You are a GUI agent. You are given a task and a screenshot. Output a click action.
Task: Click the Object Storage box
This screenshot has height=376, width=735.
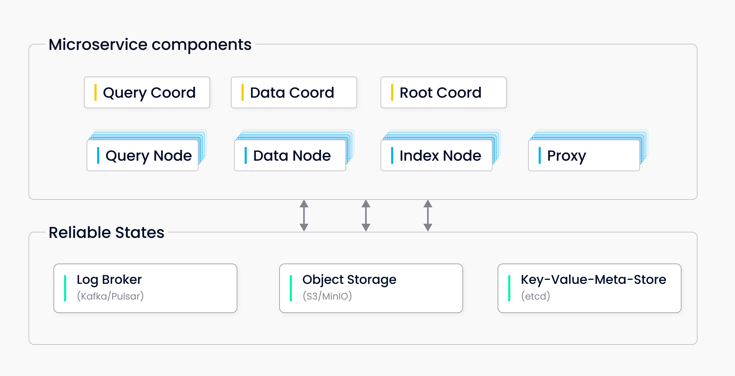(371, 288)
